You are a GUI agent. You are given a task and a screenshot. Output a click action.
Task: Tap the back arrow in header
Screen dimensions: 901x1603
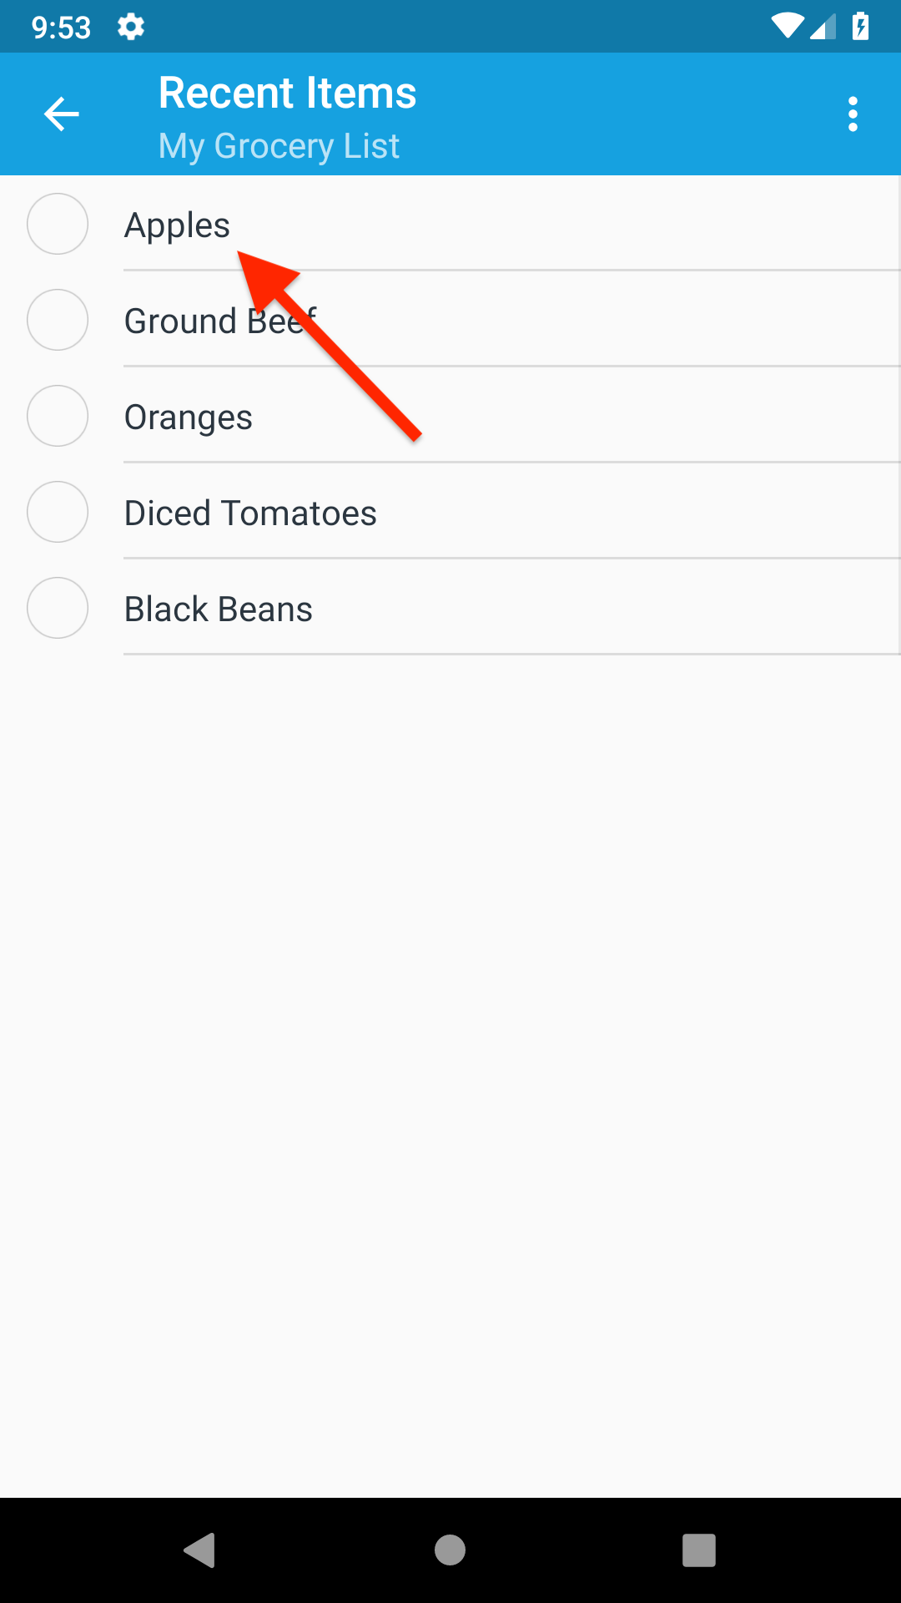[x=61, y=114]
